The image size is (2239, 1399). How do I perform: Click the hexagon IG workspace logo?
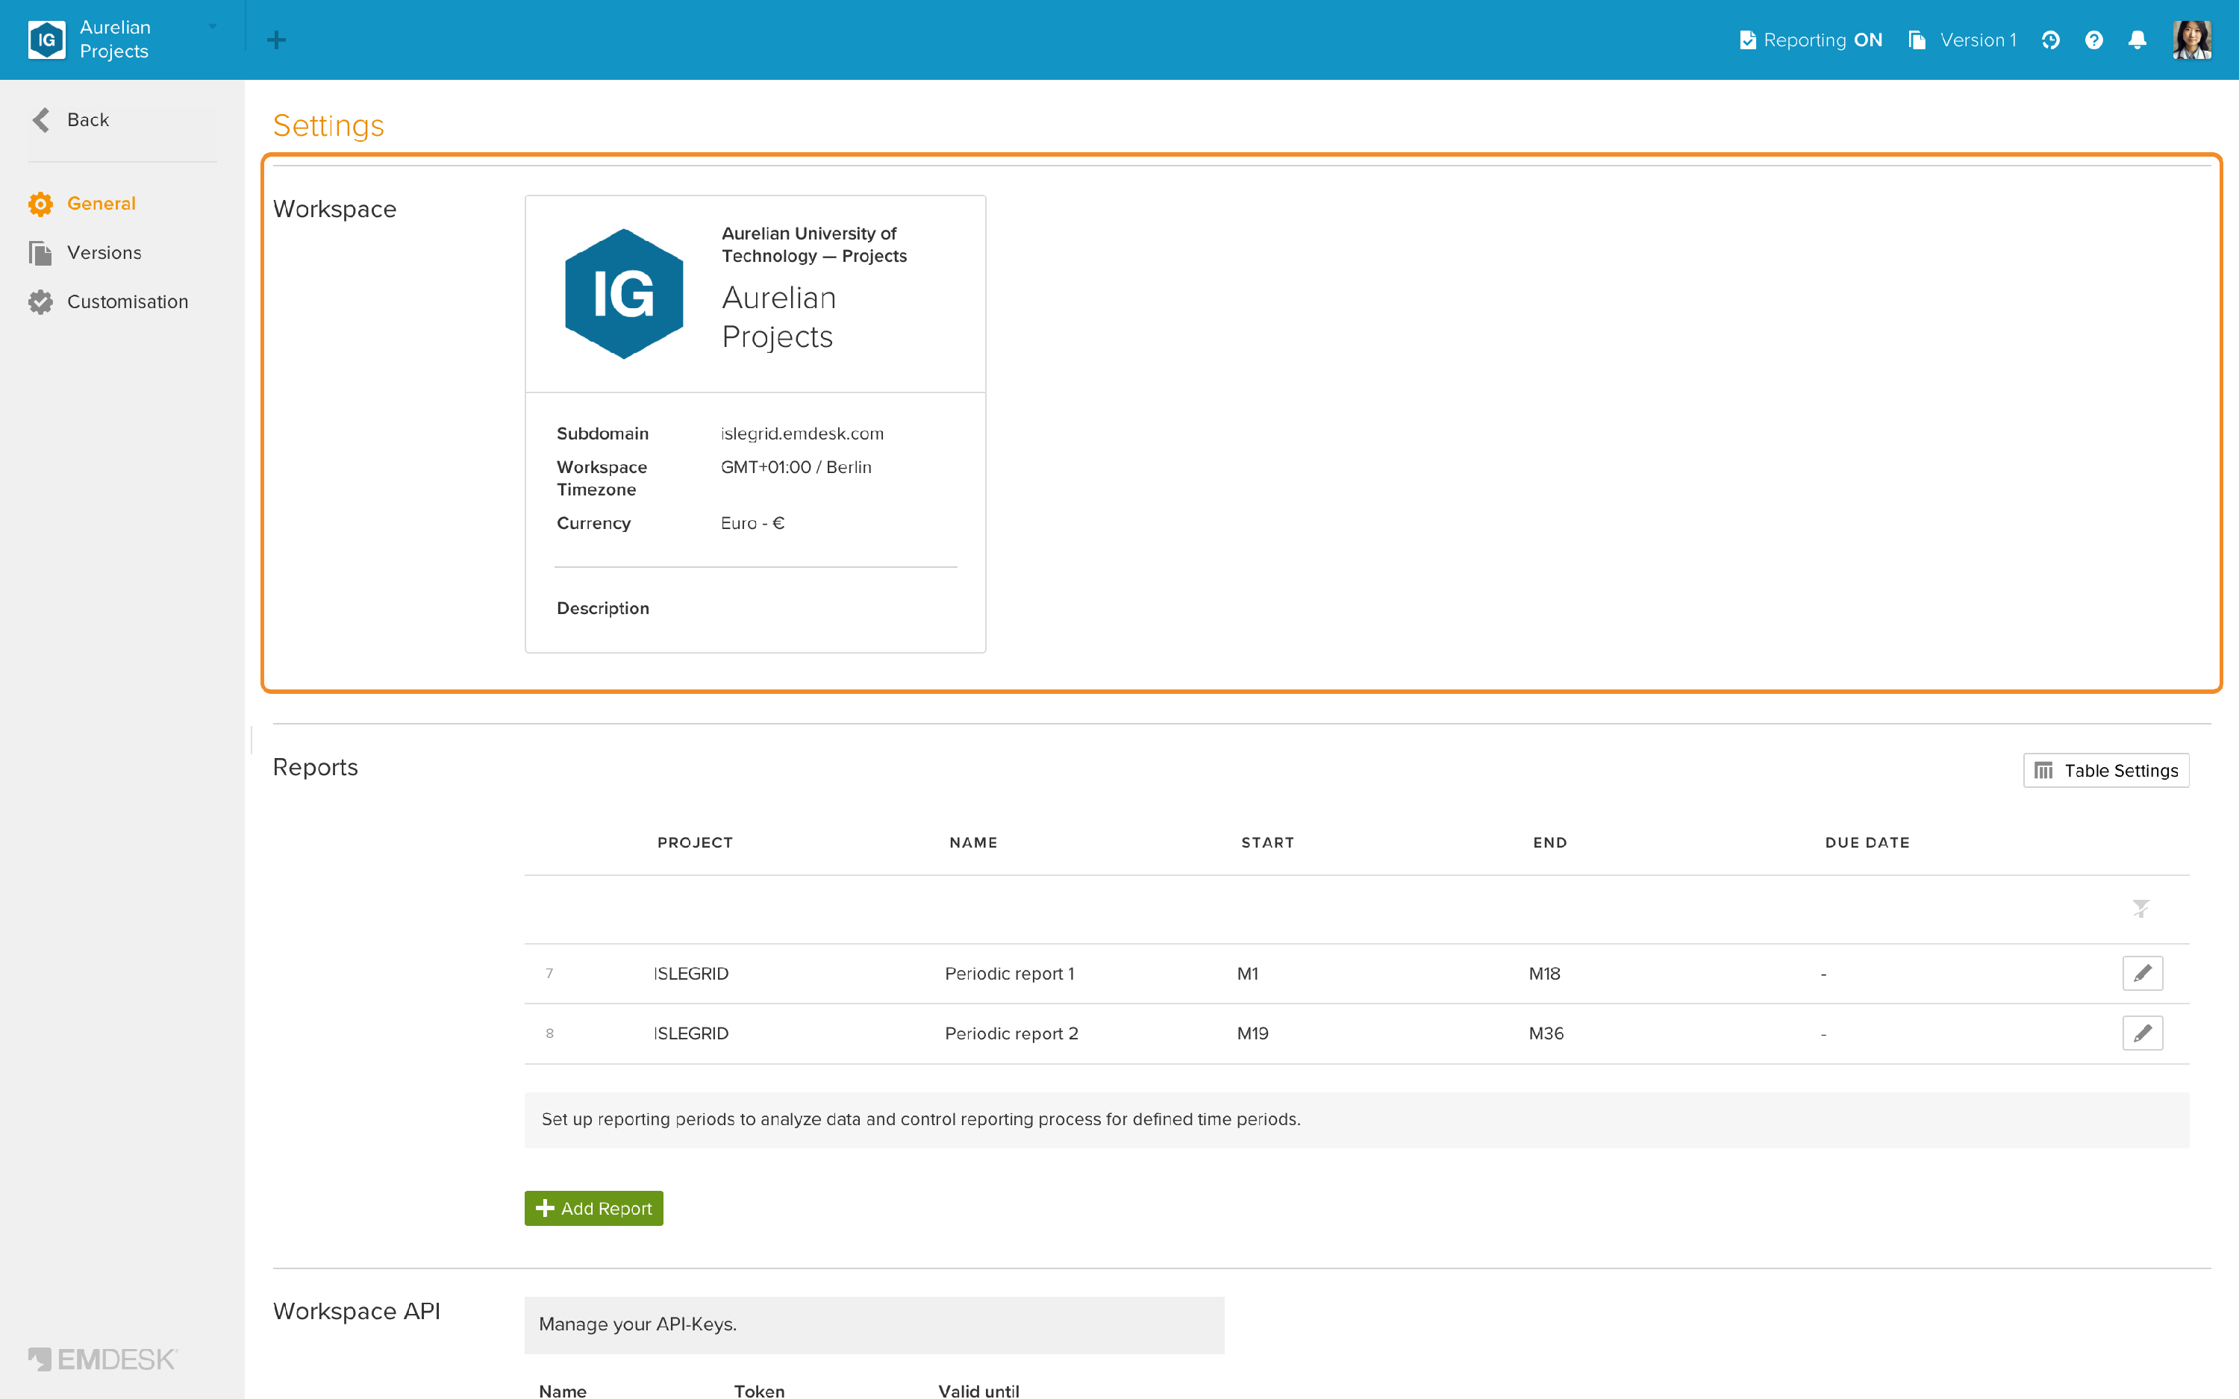tap(624, 293)
